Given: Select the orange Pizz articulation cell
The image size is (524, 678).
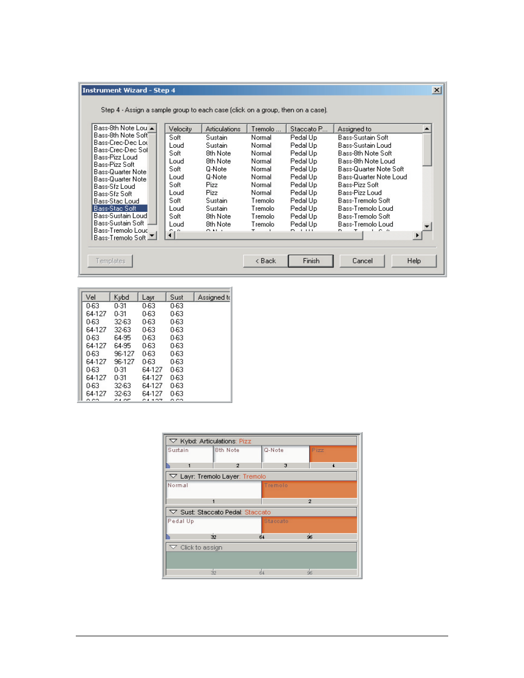Looking at the screenshot, I should click(x=333, y=454).
